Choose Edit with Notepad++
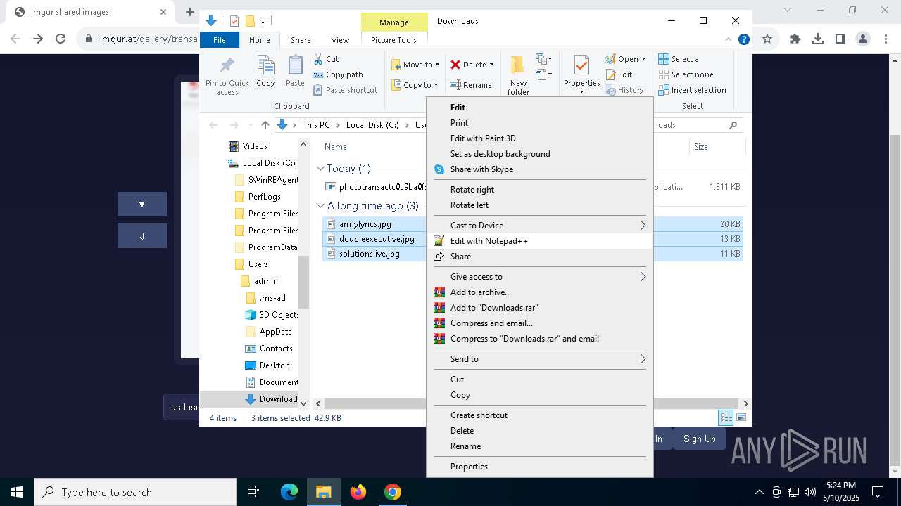 click(x=540, y=241)
